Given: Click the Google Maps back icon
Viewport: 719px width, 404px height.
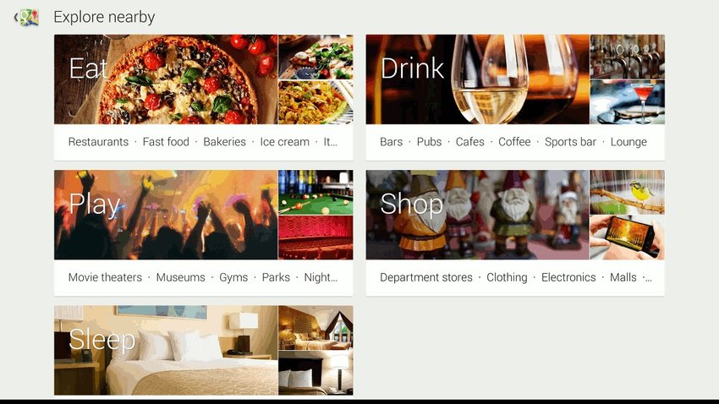Looking at the screenshot, I should pos(26,18).
